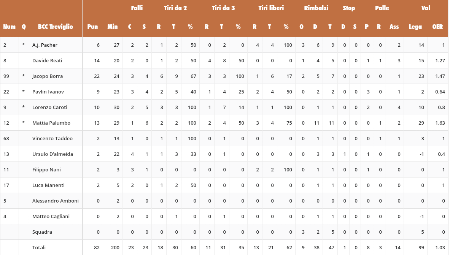450x255 pixels.
Task: Select the Tiri liberi group header
Action: tap(271, 8)
